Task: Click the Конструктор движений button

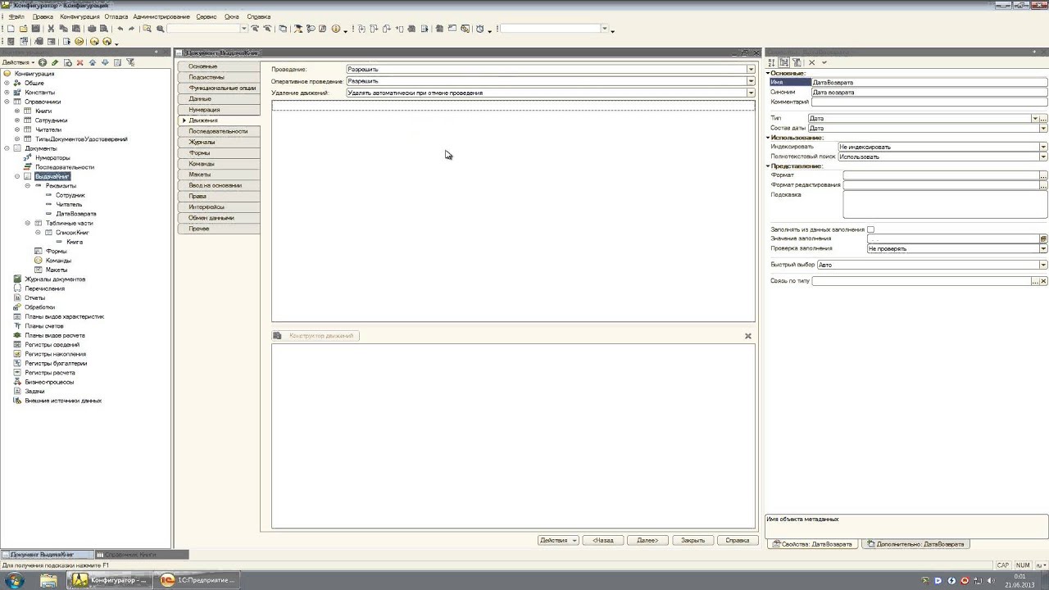Action: point(316,336)
